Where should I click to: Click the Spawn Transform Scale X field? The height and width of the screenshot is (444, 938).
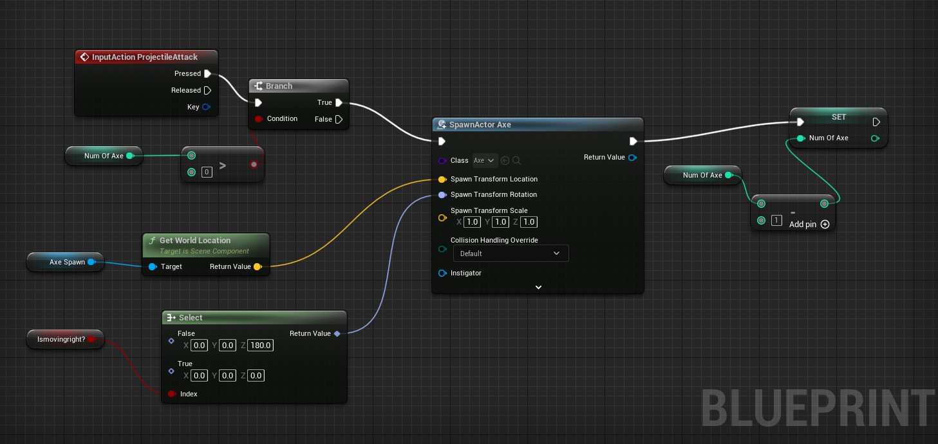click(x=473, y=222)
